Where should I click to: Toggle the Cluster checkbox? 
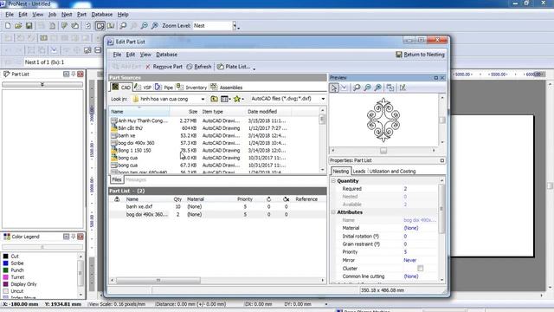(x=420, y=269)
